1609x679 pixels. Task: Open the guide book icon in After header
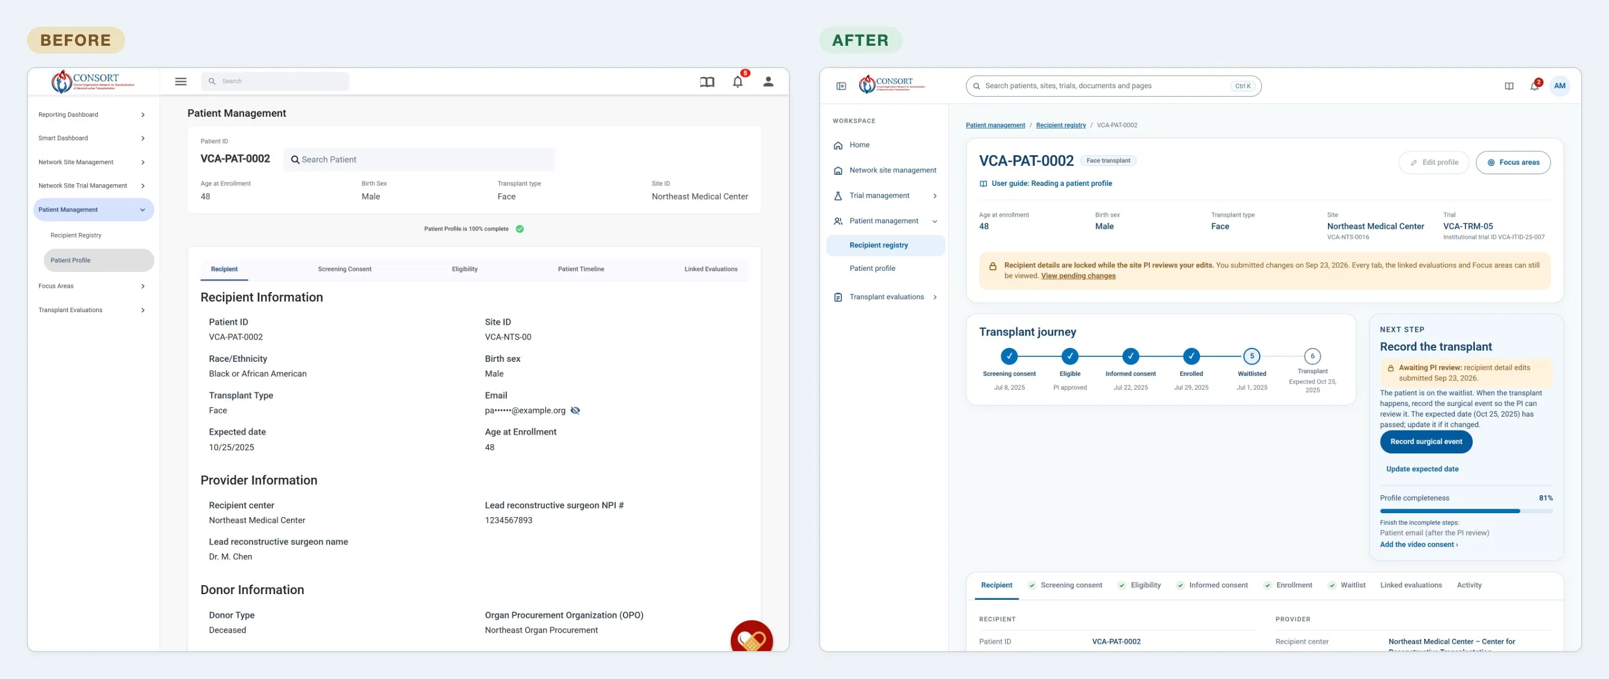click(1509, 86)
